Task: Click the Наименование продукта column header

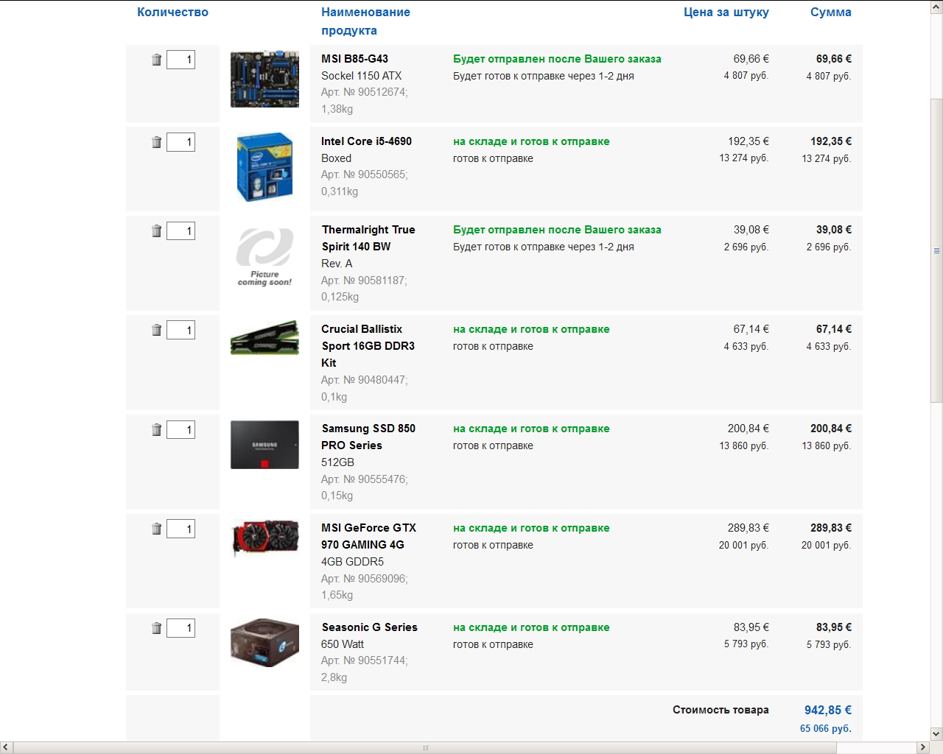Action: pos(365,21)
